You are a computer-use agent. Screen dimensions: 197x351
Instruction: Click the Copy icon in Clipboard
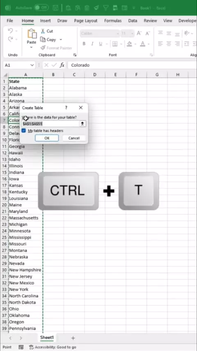43,39
